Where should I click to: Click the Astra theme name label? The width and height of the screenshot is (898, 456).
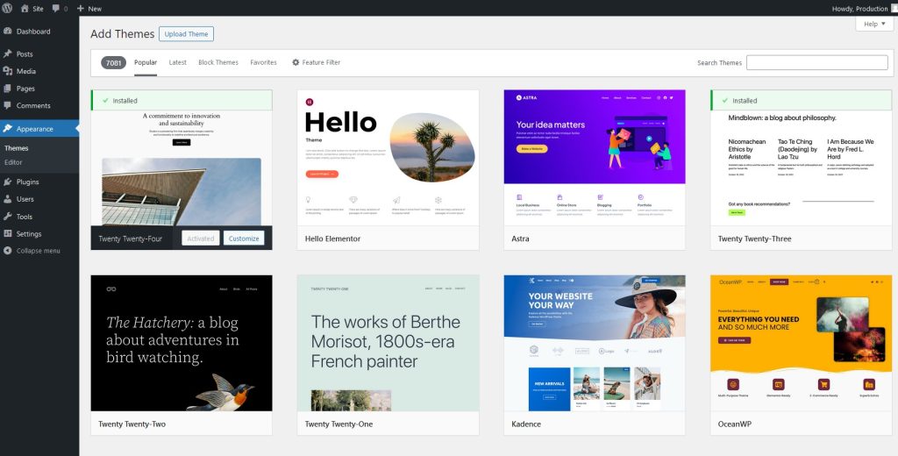click(x=520, y=239)
